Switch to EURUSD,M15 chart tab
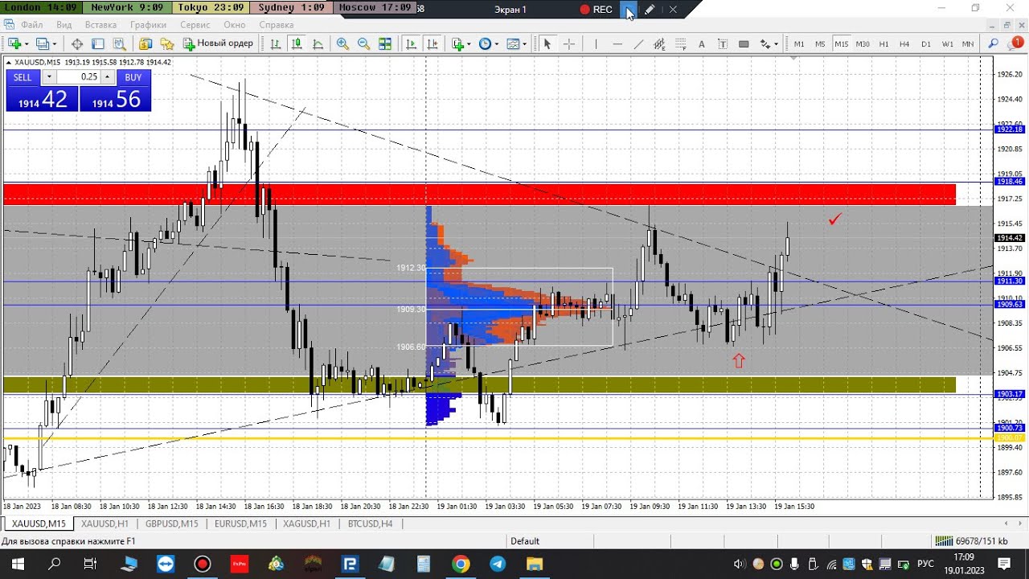This screenshot has width=1029, height=579. 240,524
